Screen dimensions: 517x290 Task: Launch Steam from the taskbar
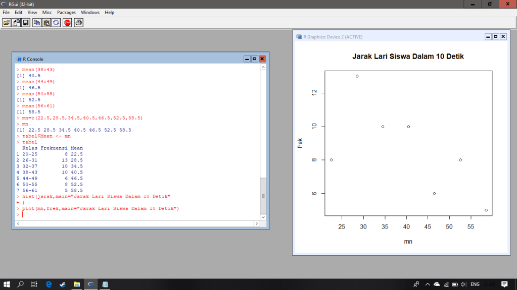click(63, 284)
